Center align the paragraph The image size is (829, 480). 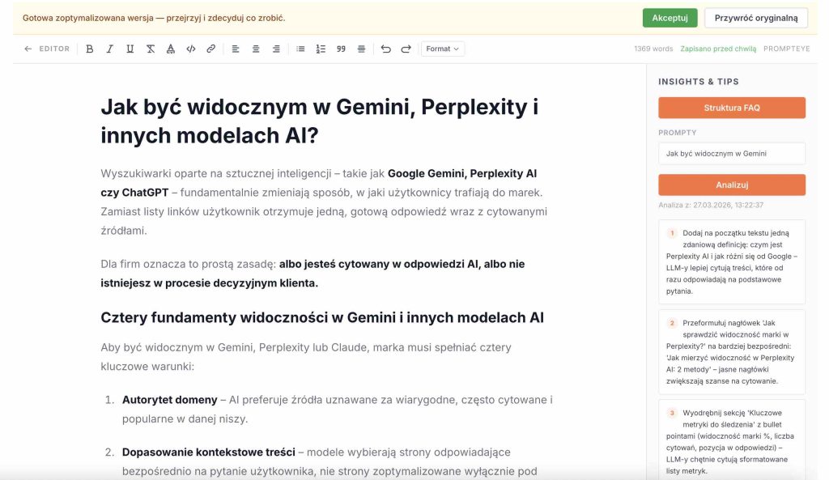(x=255, y=48)
